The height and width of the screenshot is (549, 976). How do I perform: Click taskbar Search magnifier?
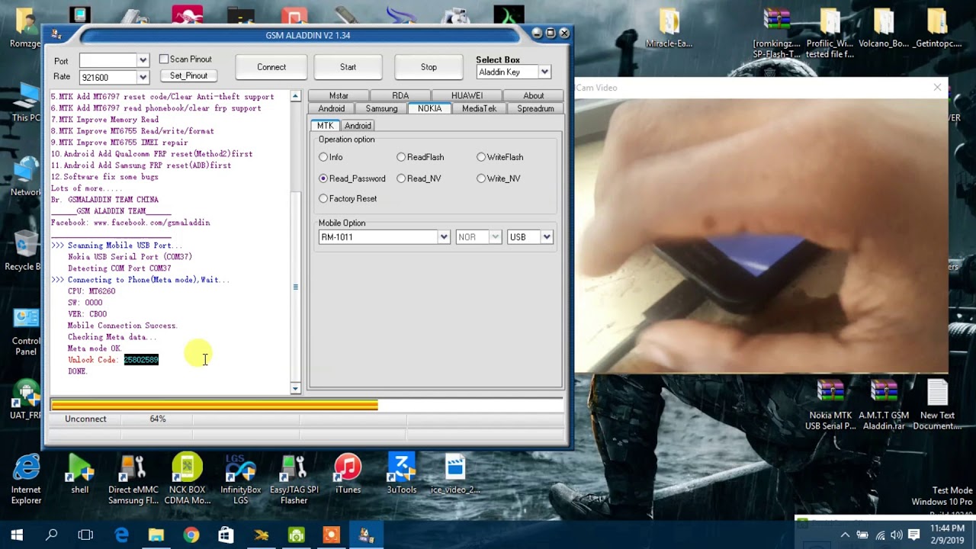tap(52, 535)
